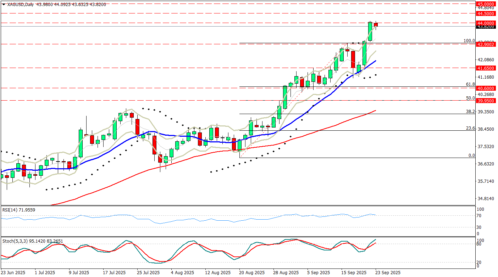Select the 40.6000 red price label
The image size is (498, 277).
[486, 88]
